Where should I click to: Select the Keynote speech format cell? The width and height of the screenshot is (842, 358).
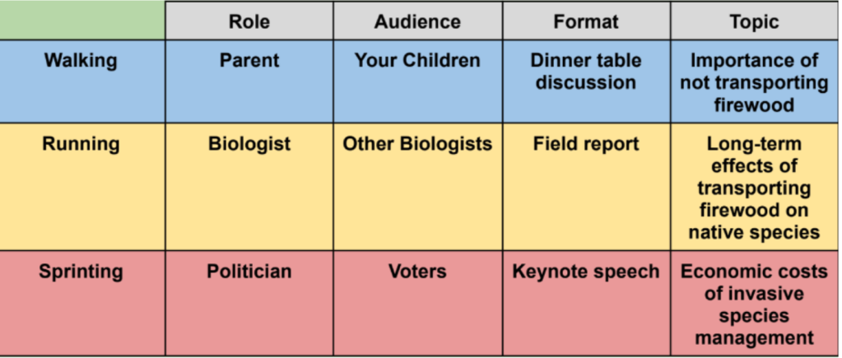click(585, 272)
